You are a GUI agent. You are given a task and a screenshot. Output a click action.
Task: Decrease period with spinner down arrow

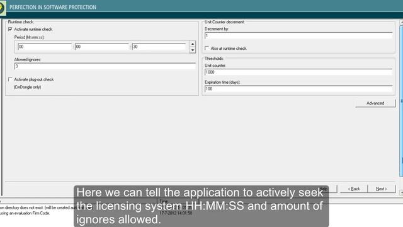[x=193, y=50]
